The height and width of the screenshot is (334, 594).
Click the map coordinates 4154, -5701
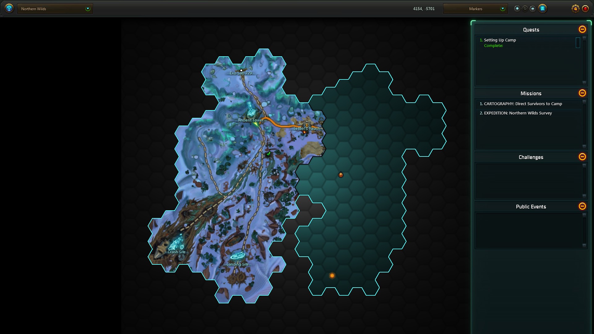click(424, 9)
